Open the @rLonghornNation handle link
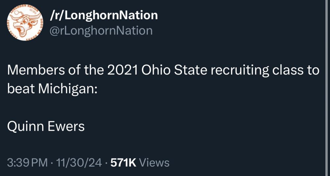This screenshot has width=330, height=176. click(101, 31)
